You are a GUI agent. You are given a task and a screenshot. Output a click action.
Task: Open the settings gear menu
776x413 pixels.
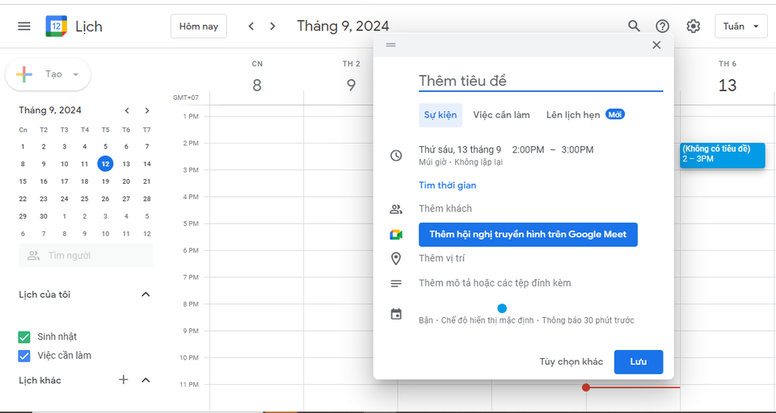(x=693, y=26)
